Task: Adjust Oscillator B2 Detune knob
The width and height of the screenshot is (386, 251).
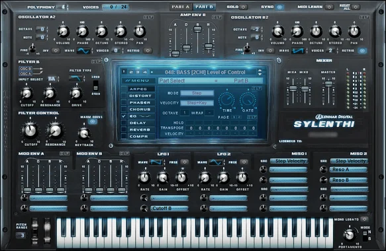Action: (x=316, y=32)
